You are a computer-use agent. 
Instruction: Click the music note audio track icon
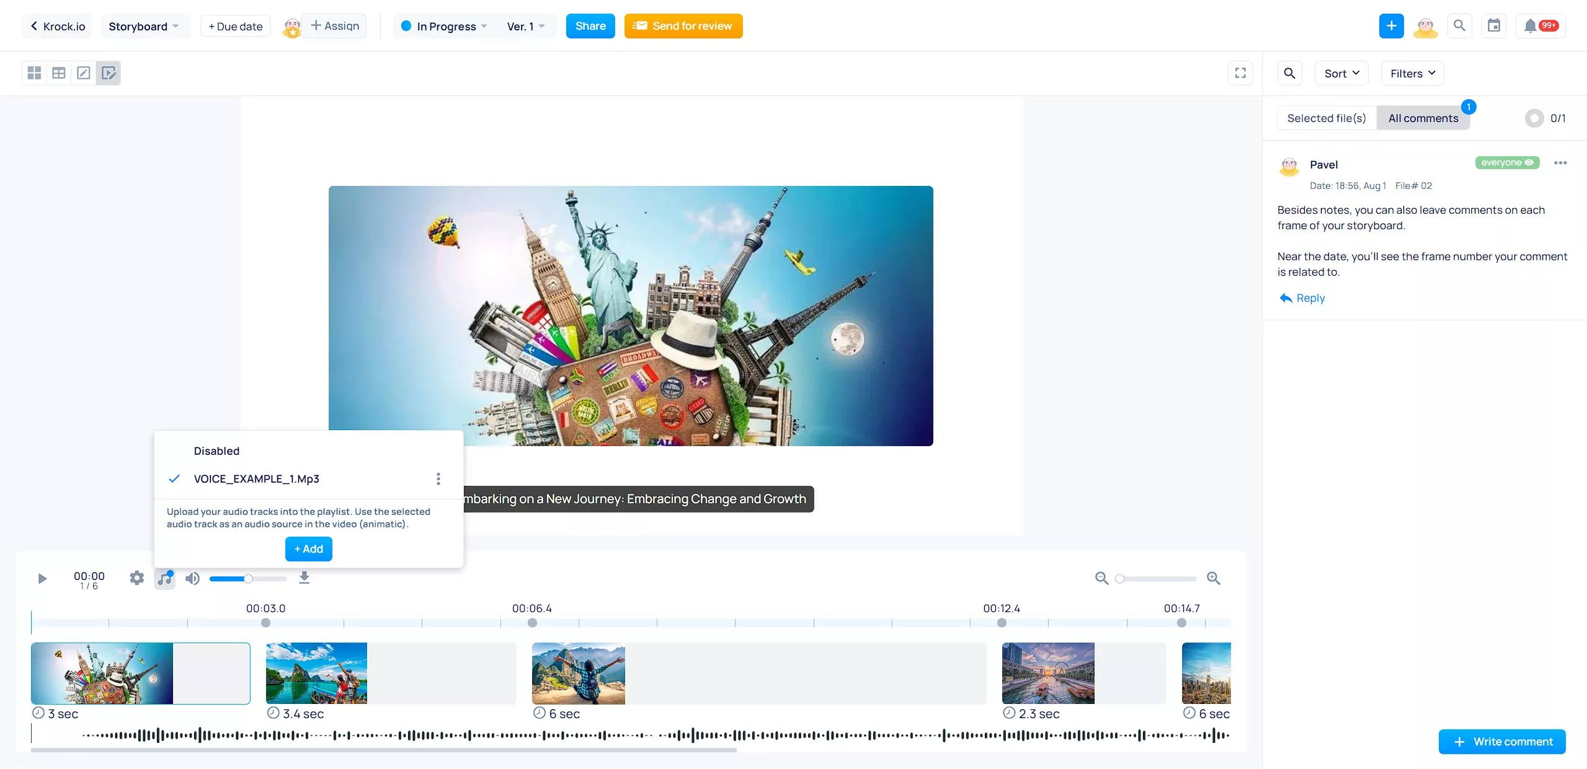(164, 578)
